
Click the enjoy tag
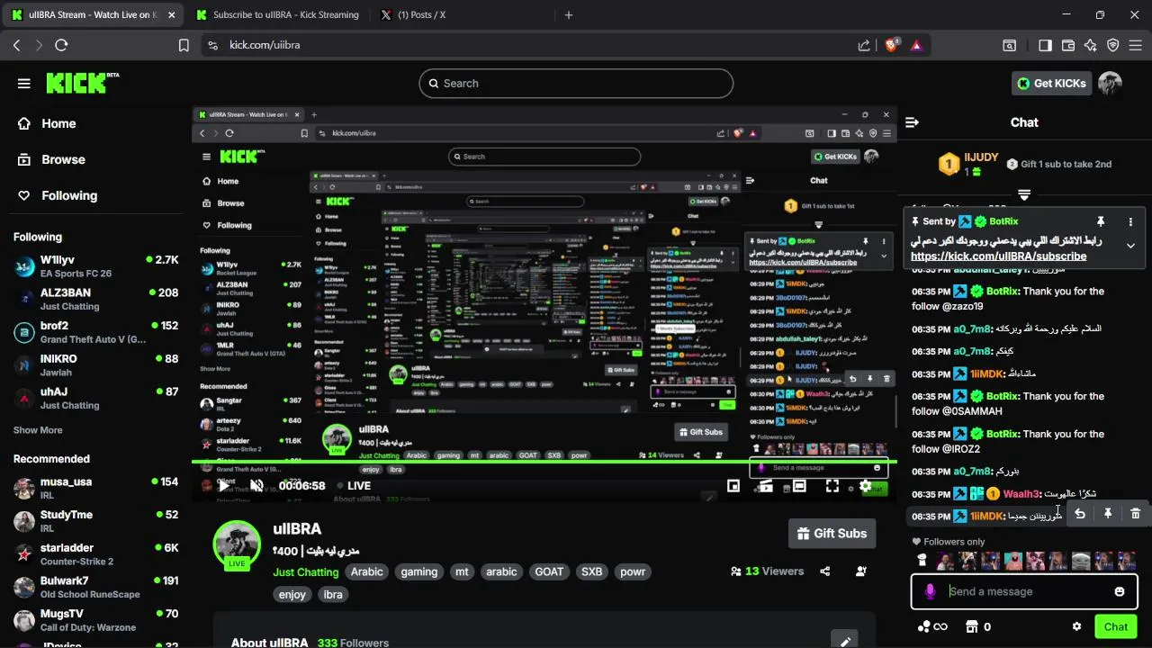[x=292, y=594]
